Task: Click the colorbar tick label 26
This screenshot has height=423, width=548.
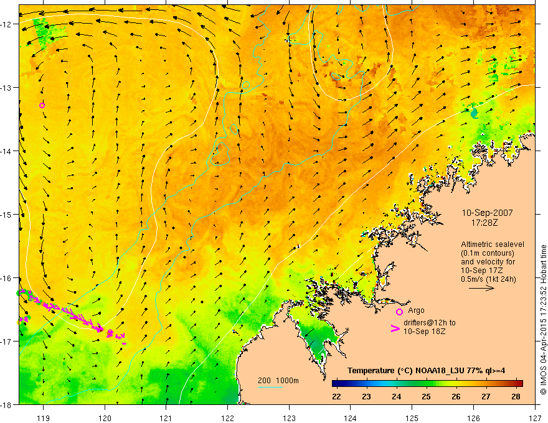Action: point(456,396)
